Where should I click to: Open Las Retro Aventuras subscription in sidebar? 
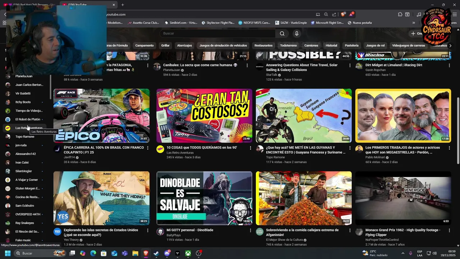tap(24, 128)
